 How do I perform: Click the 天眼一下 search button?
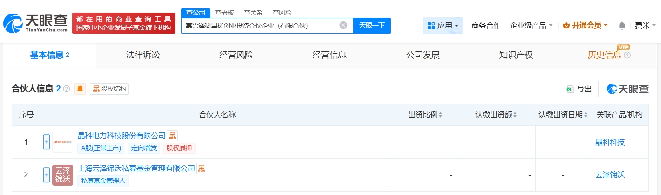[372, 26]
